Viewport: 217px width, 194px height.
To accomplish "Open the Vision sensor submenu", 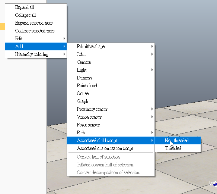I will [x=111, y=117].
